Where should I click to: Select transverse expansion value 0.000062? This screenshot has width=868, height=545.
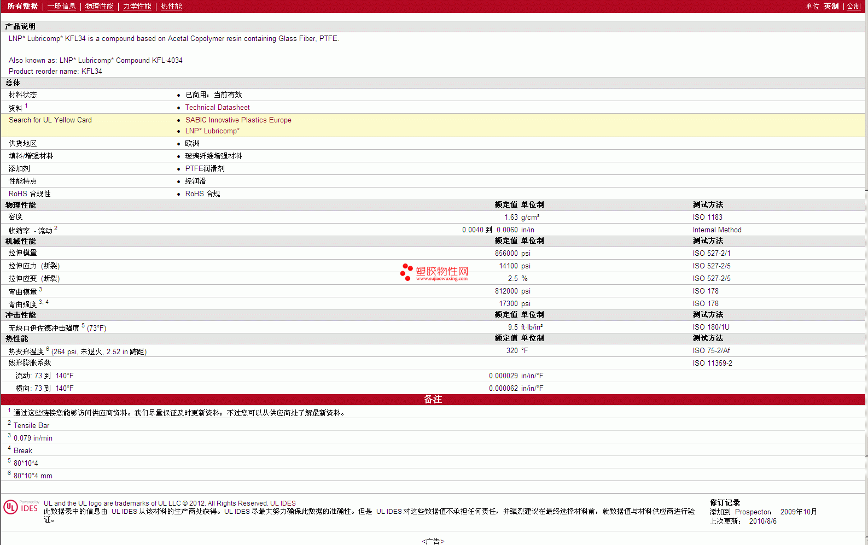[503, 389]
